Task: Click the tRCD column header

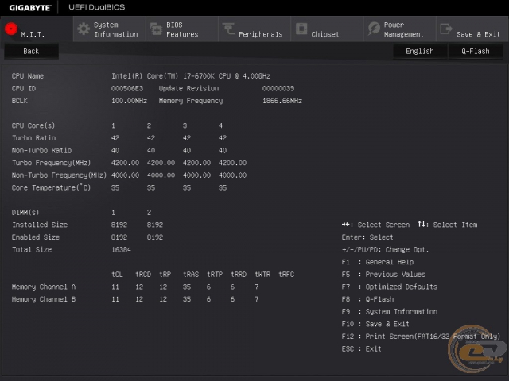Action: (x=143, y=275)
